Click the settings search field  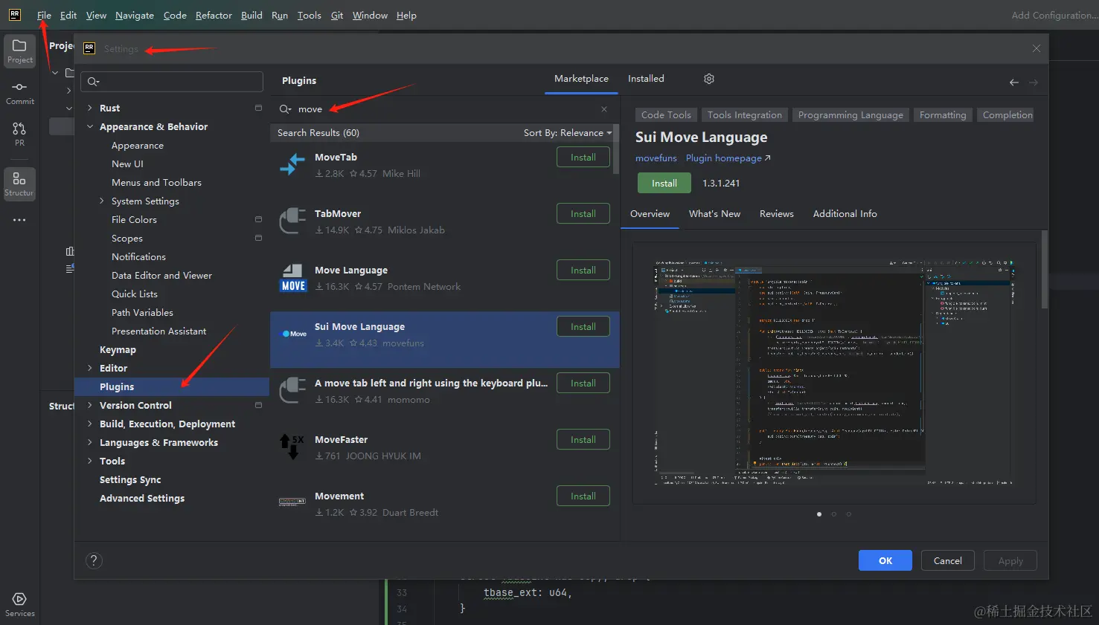172,82
